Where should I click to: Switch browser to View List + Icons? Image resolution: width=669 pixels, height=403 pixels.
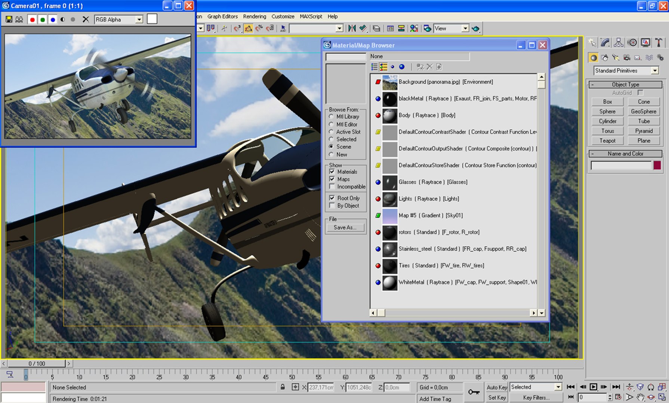(383, 67)
